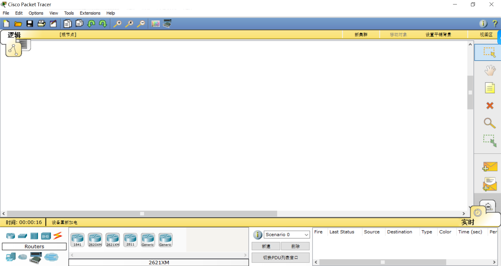Click the 设备重新加电 power cycle button
This screenshot has height=266, width=501.
(x=64, y=222)
